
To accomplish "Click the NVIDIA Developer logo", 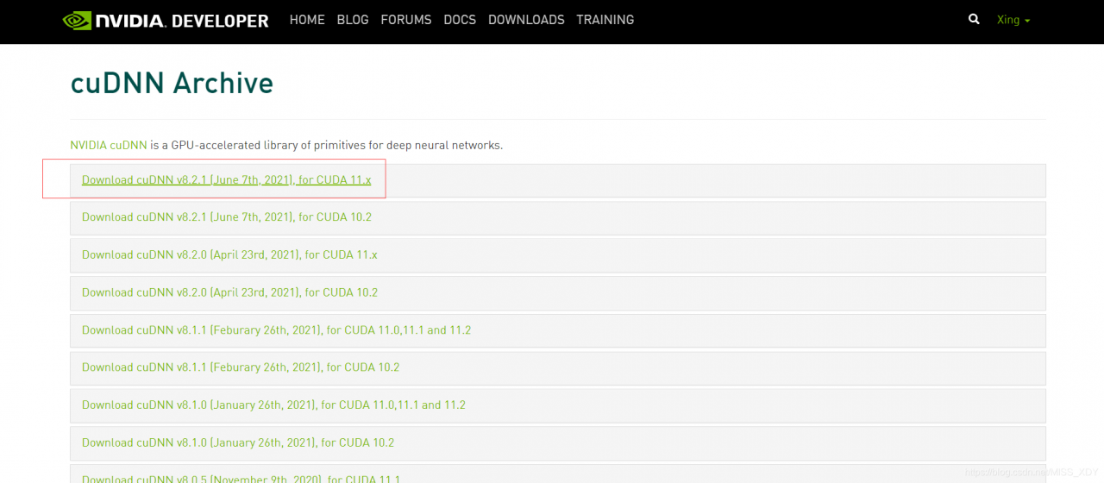I will tap(166, 20).
